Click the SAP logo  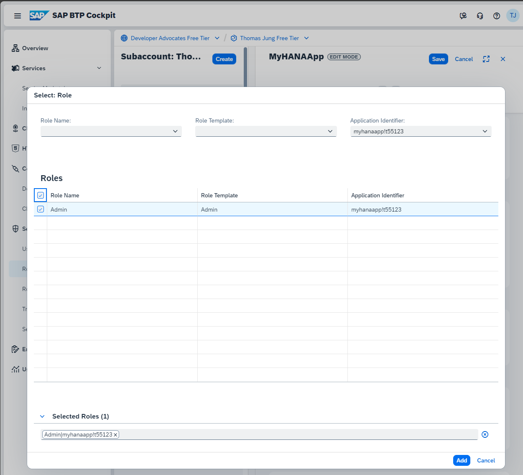(39, 15)
